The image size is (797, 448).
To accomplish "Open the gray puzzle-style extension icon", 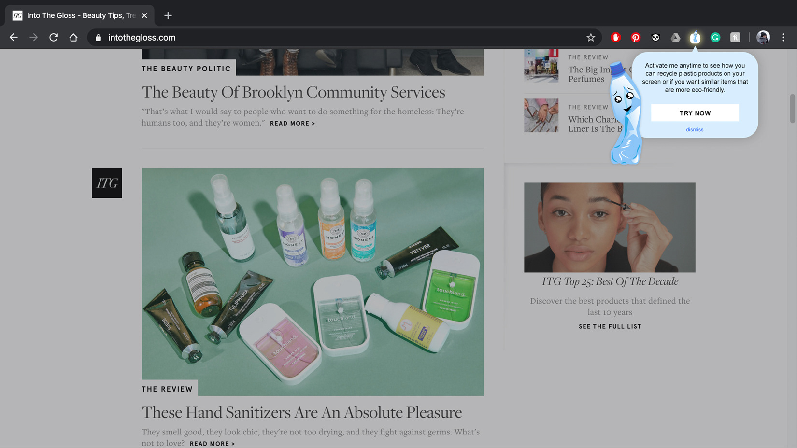I will click(x=735, y=37).
